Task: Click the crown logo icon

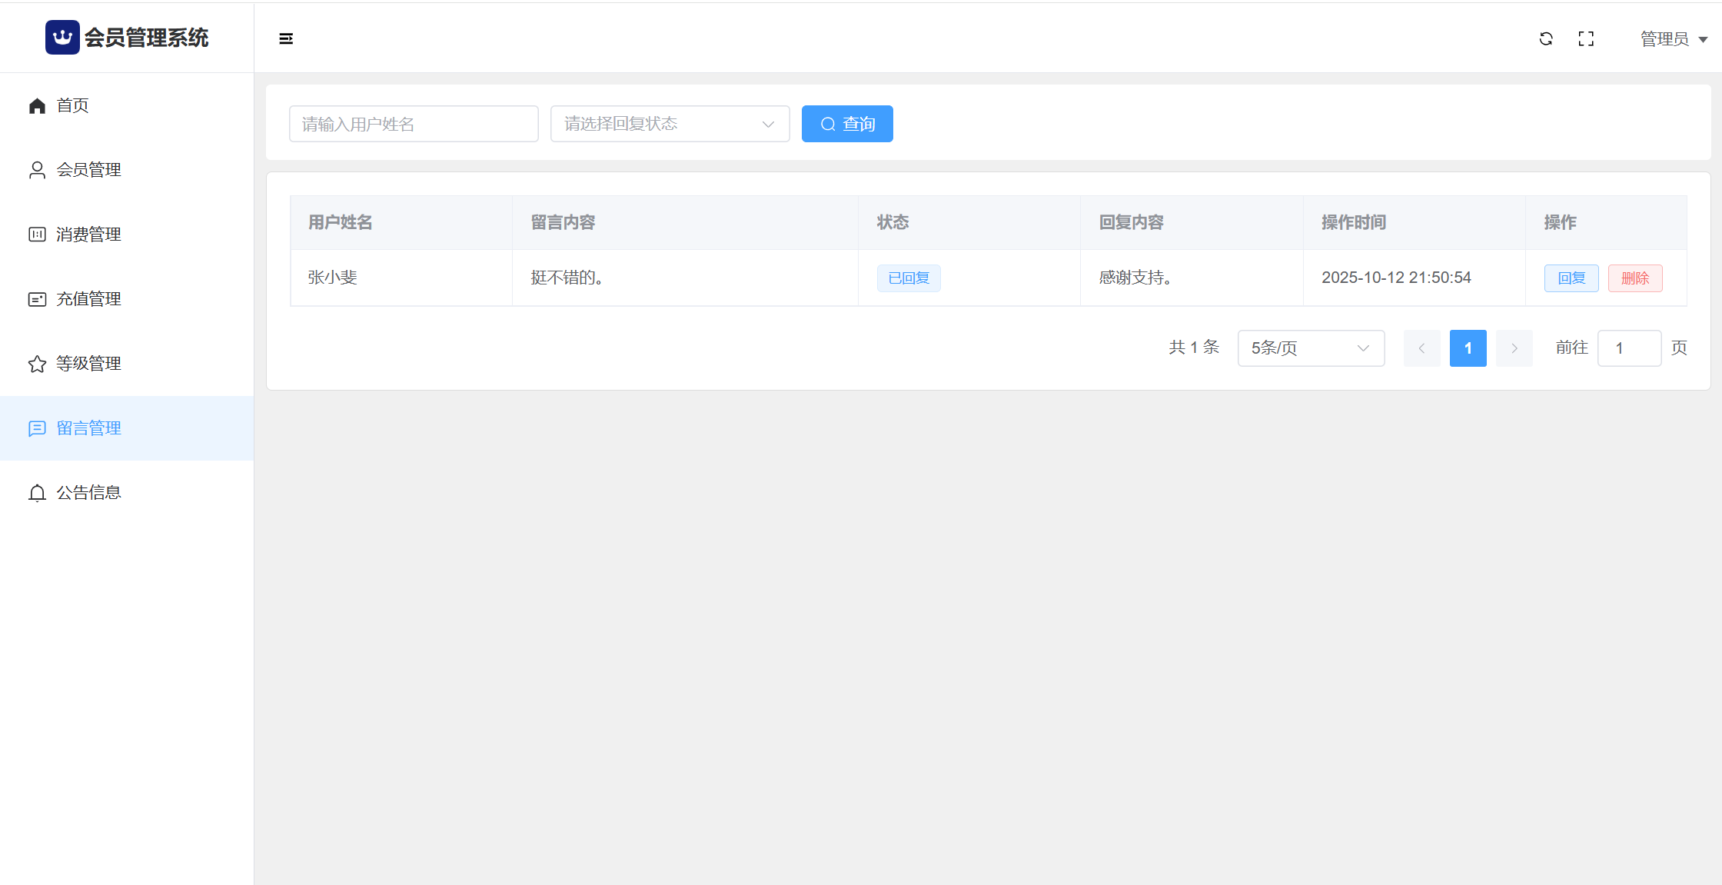Action: coord(62,38)
